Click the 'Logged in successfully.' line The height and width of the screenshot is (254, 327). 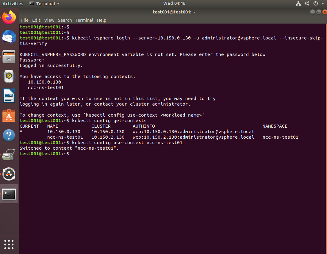51,65
